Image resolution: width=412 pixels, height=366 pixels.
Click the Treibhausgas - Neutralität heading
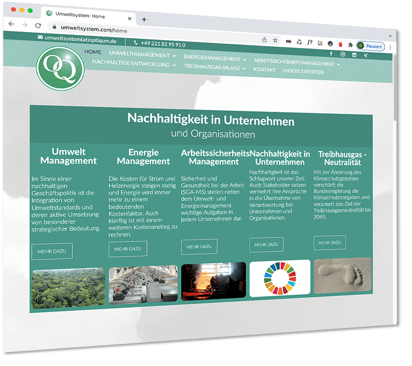342,159
